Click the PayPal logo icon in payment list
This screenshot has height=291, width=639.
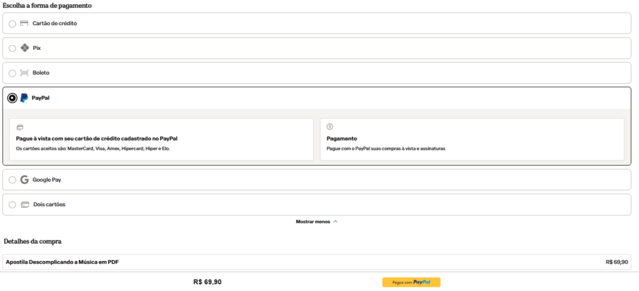click(24, 98)
